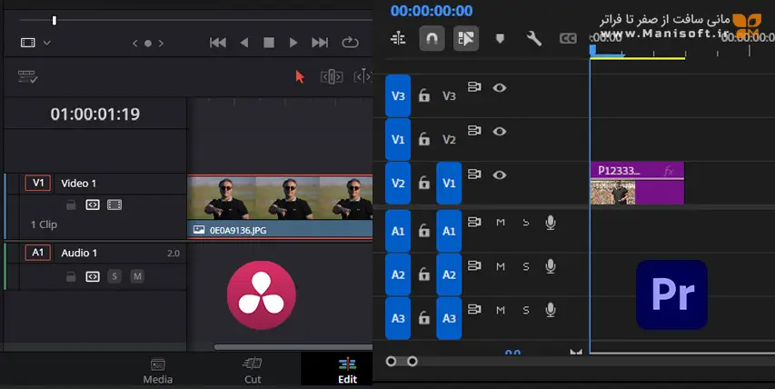The image size is (775, 389).
Task: Click Premiere V1 track target button
Action: 449,183
